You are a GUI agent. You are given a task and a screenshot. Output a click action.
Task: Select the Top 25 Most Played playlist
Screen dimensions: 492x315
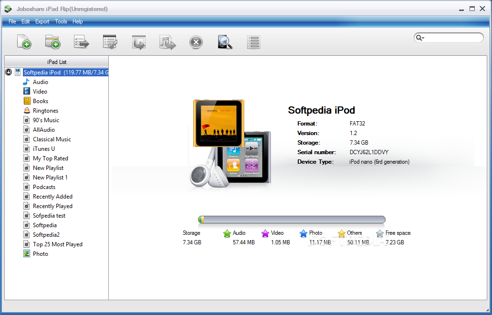(57, 244)
